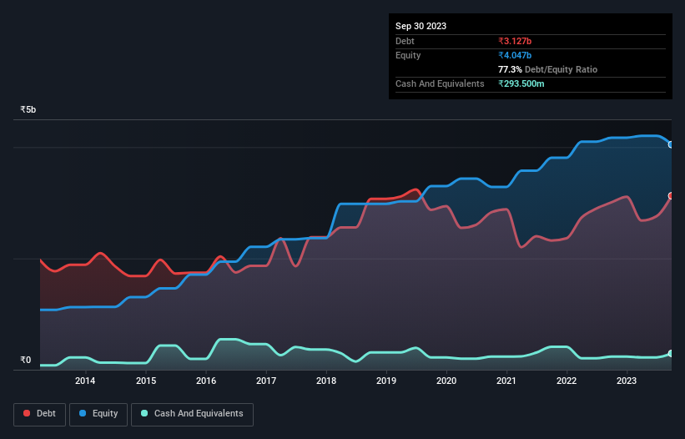This screenshot has height=439, width=685.
Task: Click the ₹5b y-axis label
Action: click(28, 109)
